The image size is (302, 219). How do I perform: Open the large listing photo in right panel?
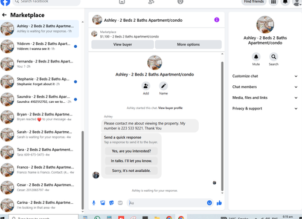pyautogui.click(x=265, y=25)
